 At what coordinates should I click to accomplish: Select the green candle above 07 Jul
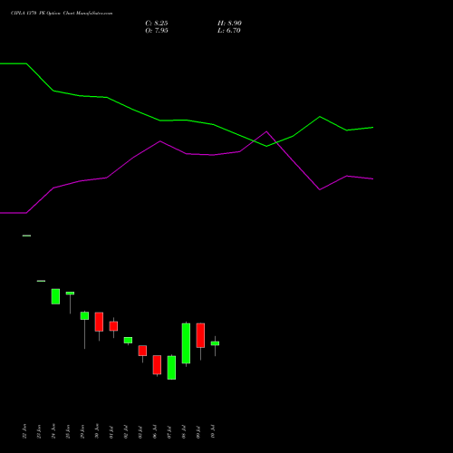pos(171,368)
